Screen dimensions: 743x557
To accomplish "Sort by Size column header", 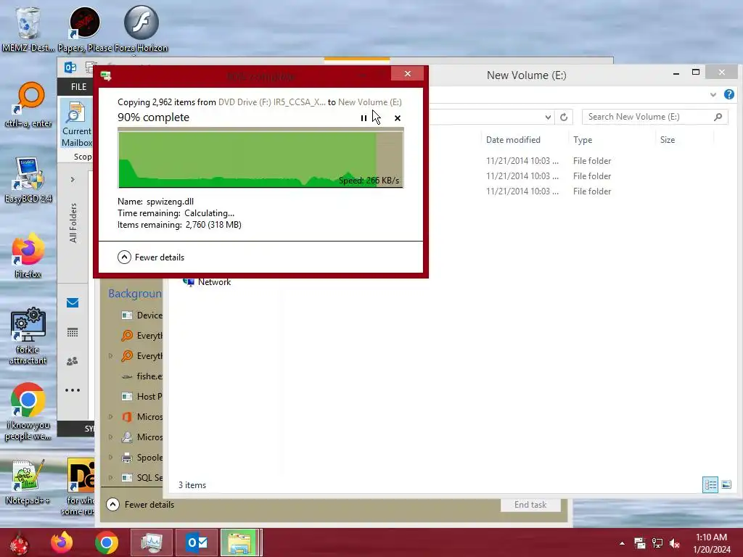I will [x=668, y=140].
